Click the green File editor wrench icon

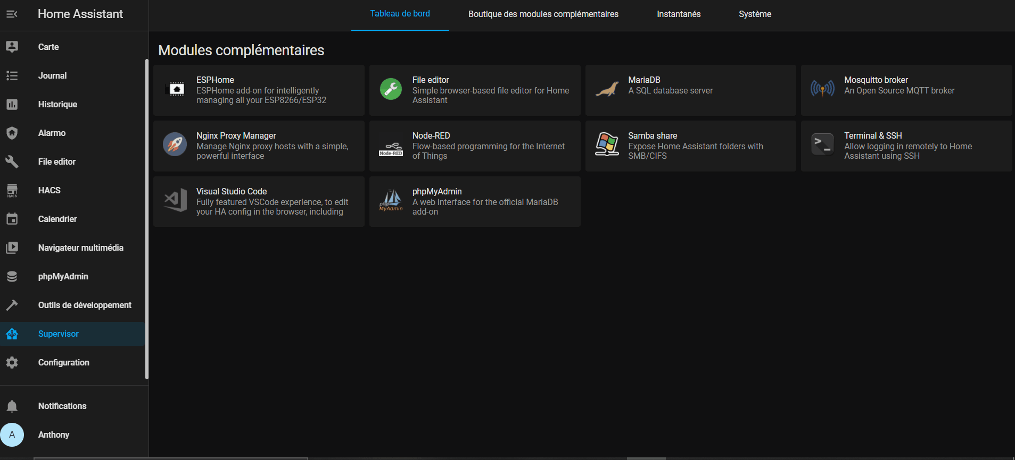point(391,89)
